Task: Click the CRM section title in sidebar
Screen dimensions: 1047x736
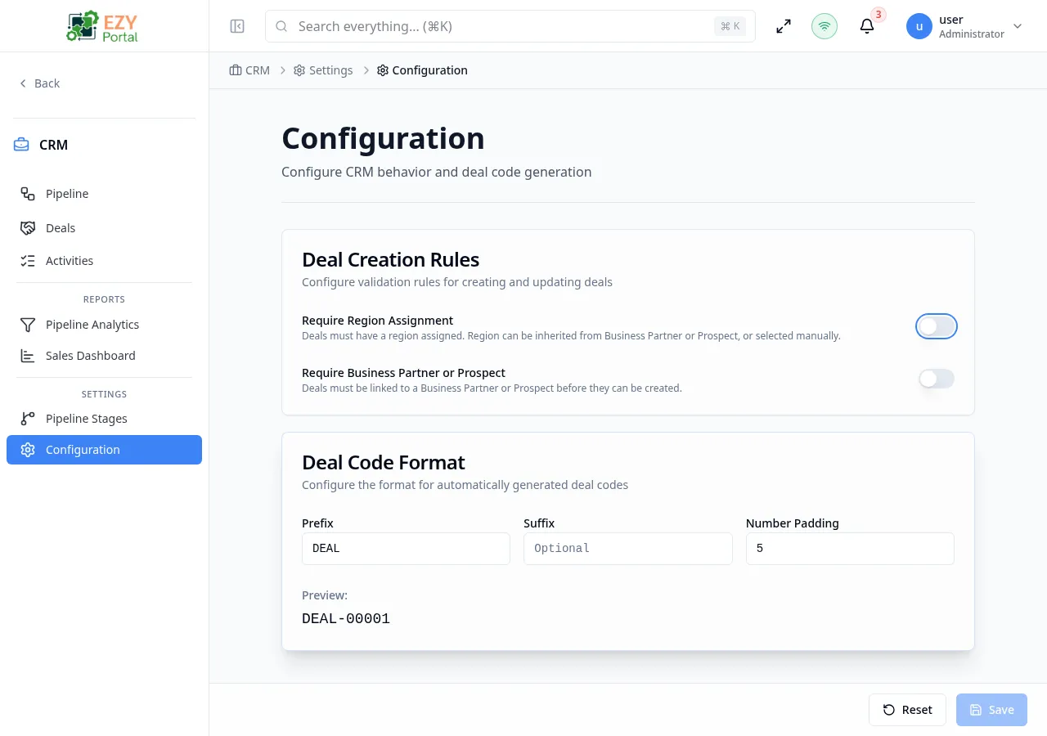Action: (x=54, y=145)
